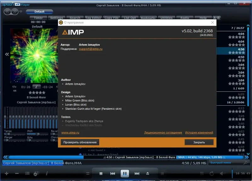Adjust the Tempo slider
252x181 pixels.
tap(14, 134)
